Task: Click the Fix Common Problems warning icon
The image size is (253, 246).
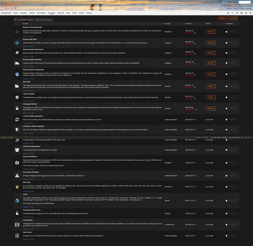Action: [x=17, y=175]
